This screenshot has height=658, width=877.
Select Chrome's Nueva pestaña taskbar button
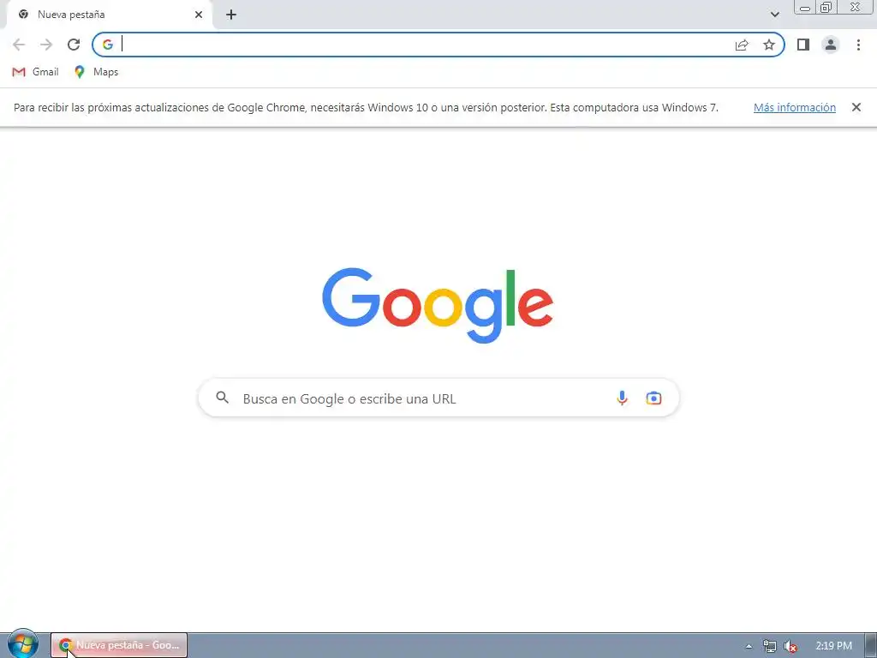pyautogui.click(x=119, y=645)
